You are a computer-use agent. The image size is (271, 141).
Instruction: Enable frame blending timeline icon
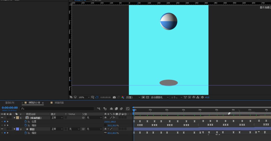pyautogui.click(x=116, y=109)
